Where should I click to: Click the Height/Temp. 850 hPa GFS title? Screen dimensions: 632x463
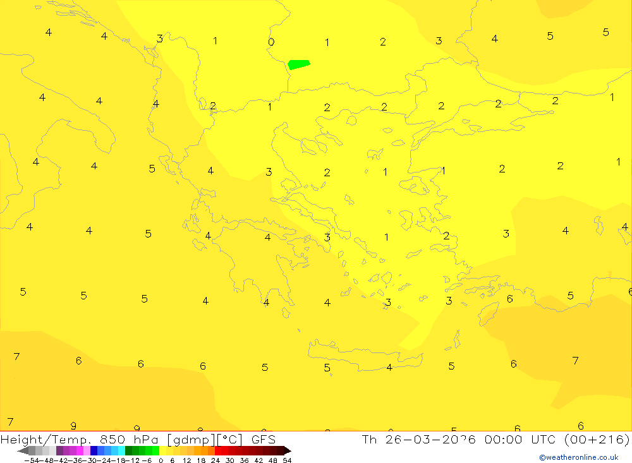click(138, 439)
